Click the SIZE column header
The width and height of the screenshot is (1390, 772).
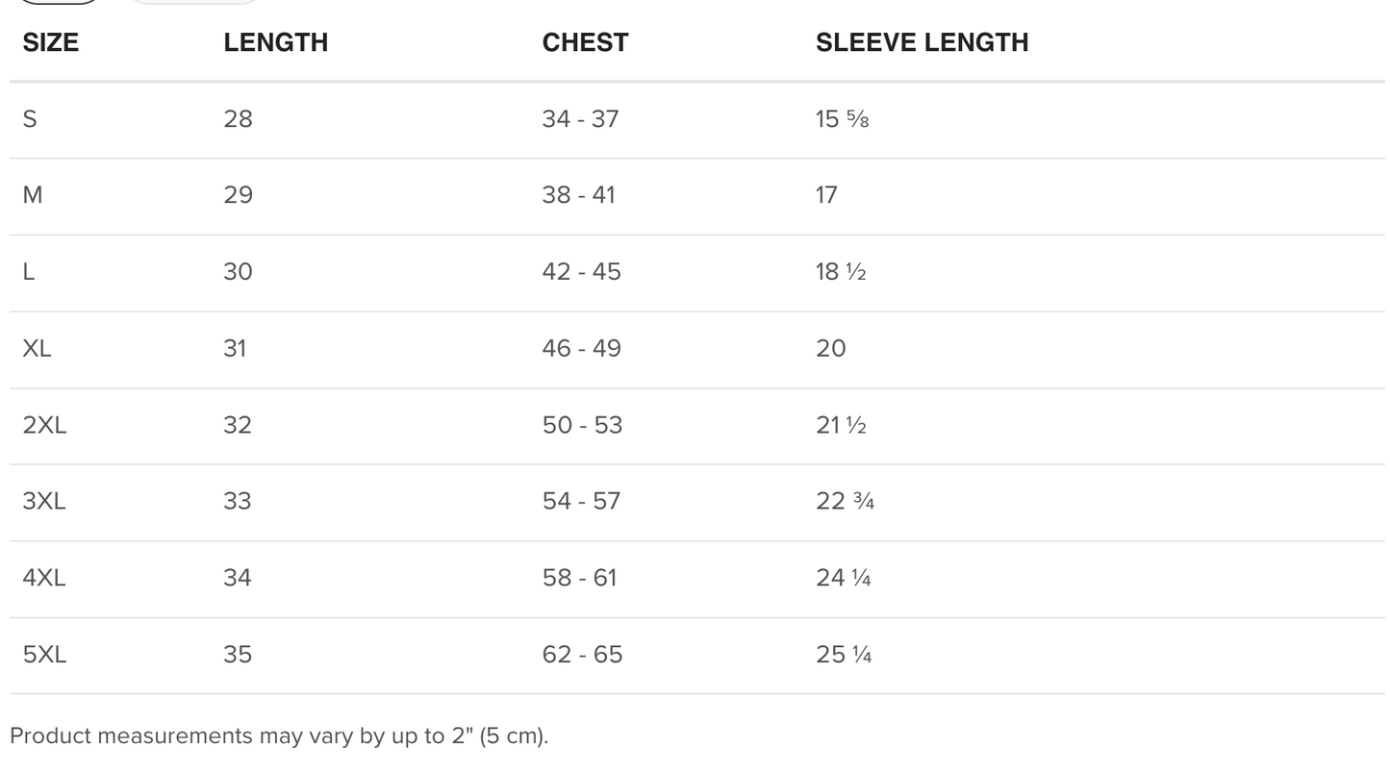pyautogui.click(x=50, y=42)
